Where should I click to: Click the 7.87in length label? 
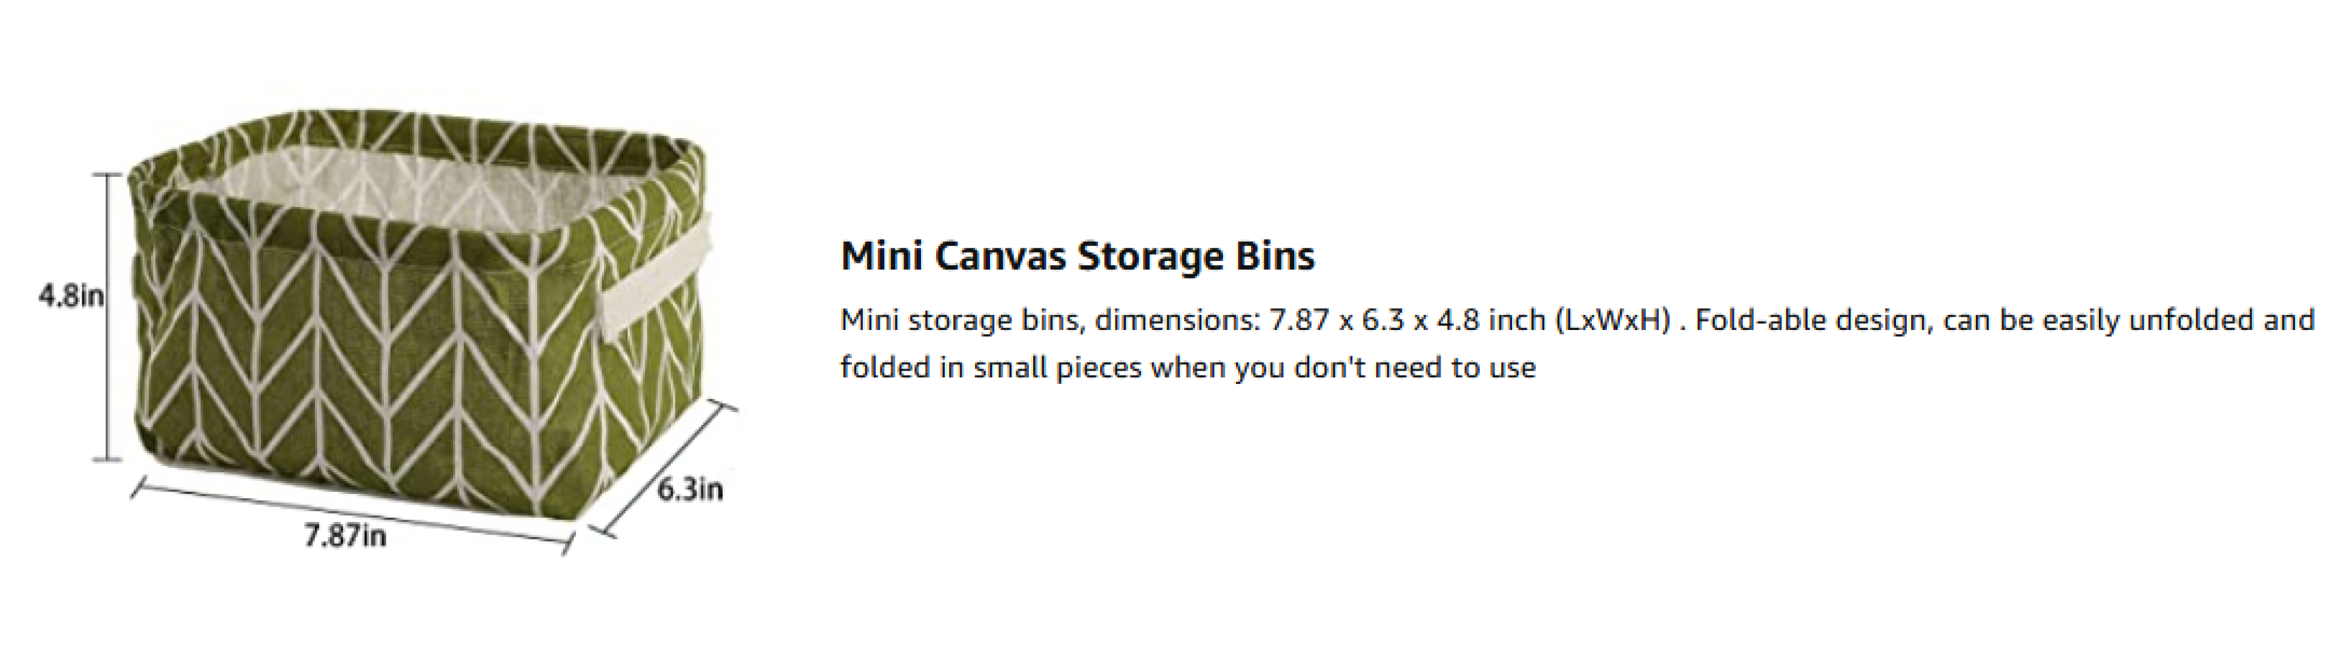tap(344, 535)
